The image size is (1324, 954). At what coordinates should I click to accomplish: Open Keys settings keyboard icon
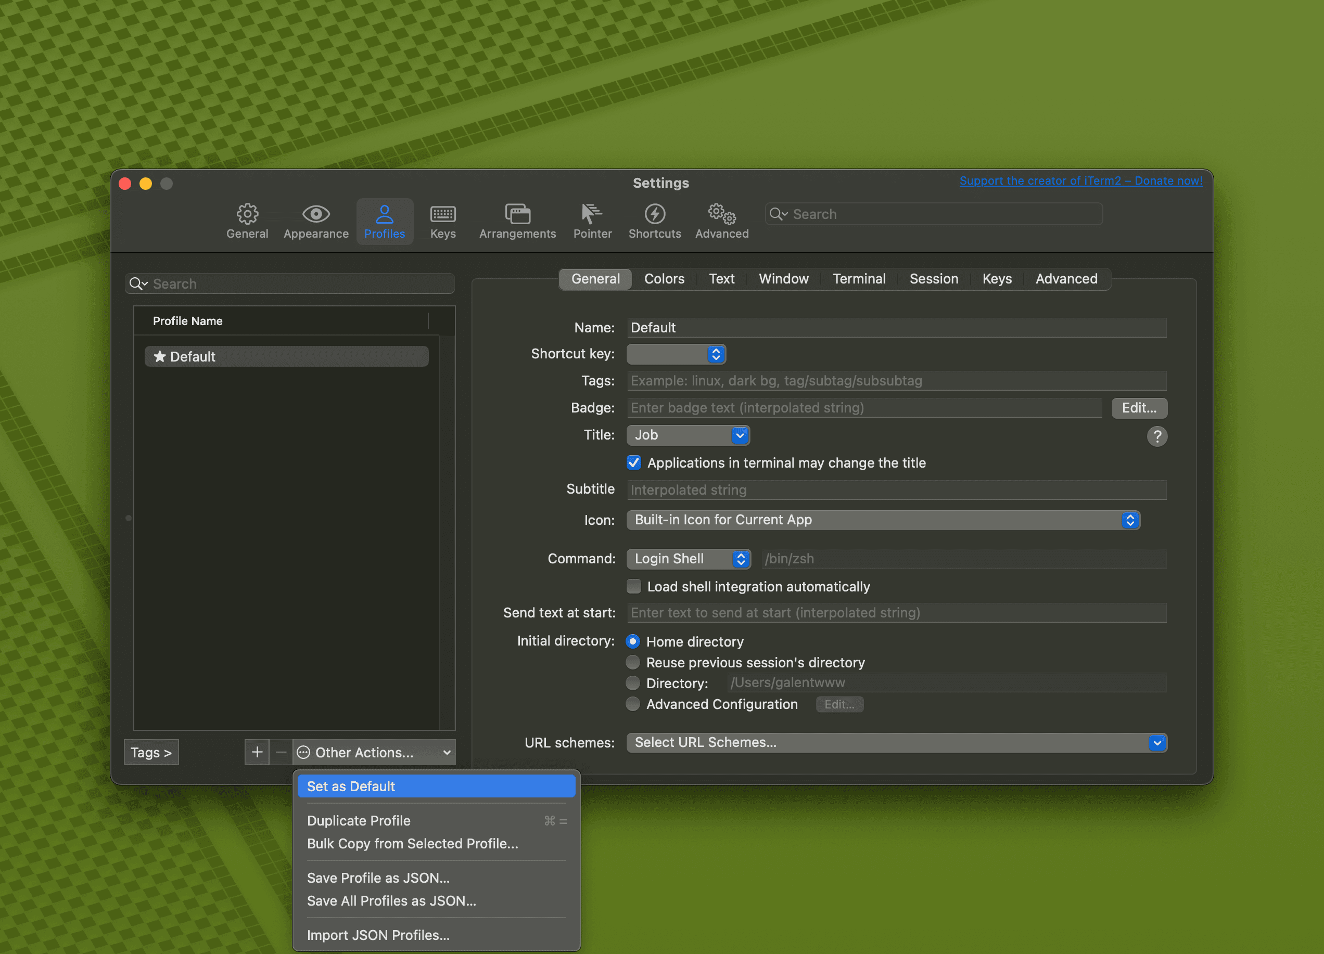coord(442,215)
